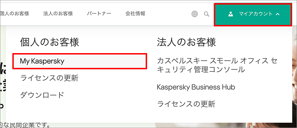The image size is (297, 128).
Task: Open the search magnifier icon
Action: (206, 14)
